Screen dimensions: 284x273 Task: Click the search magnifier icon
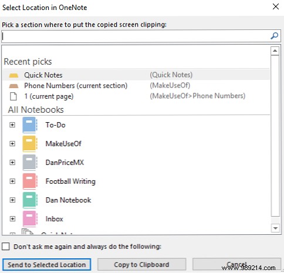(x=274, y=36)
